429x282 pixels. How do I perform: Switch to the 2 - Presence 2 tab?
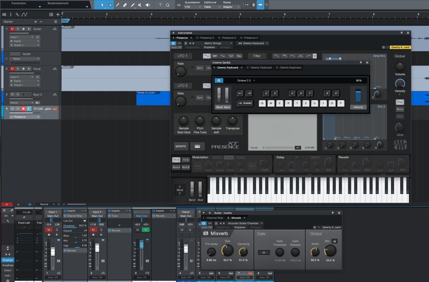[205, 38]
